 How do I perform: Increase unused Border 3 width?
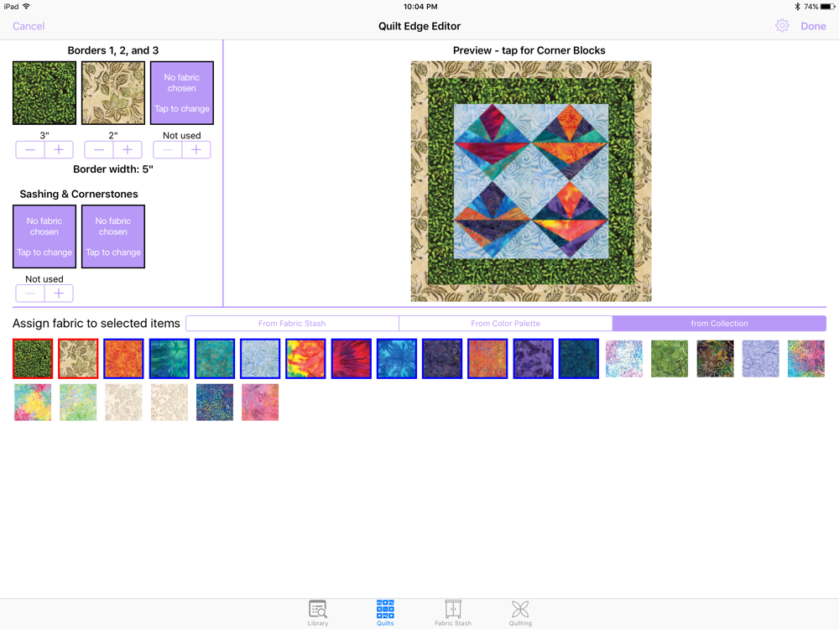point(196,150)
